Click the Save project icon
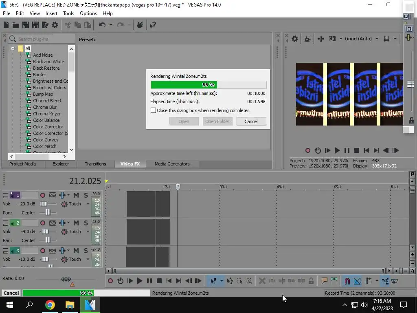 tap(26, 25)
